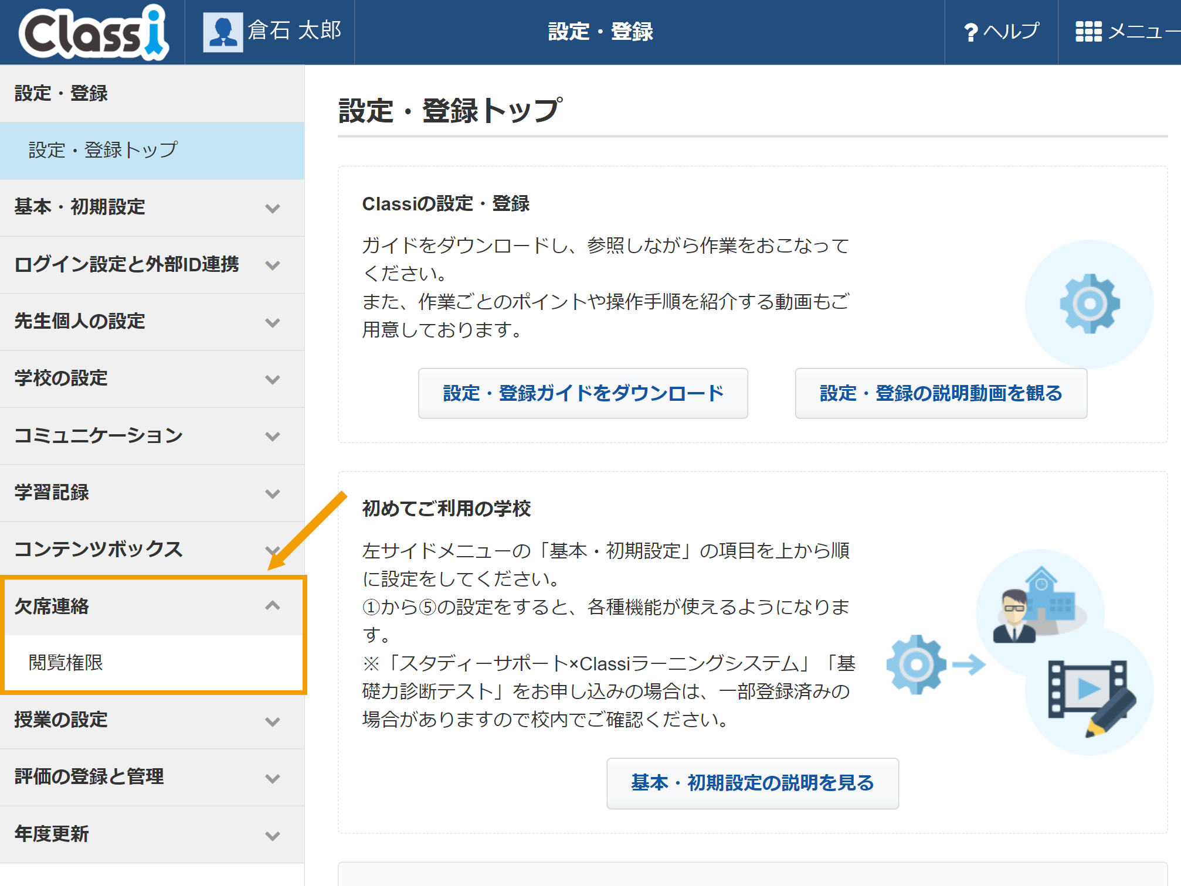
Task: Click the Classi logo
Action: click(x=94, y=33)
